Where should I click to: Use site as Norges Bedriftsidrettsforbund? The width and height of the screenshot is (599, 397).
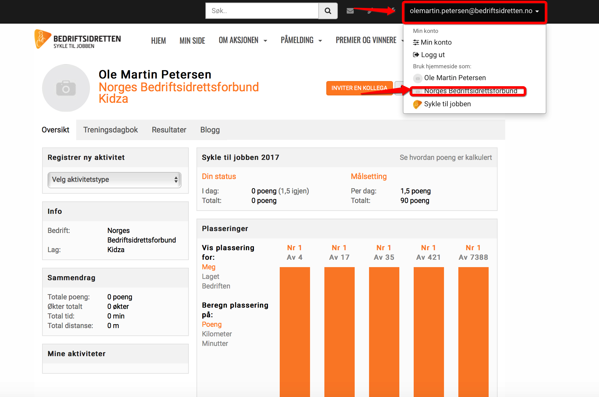click(470, 91)
